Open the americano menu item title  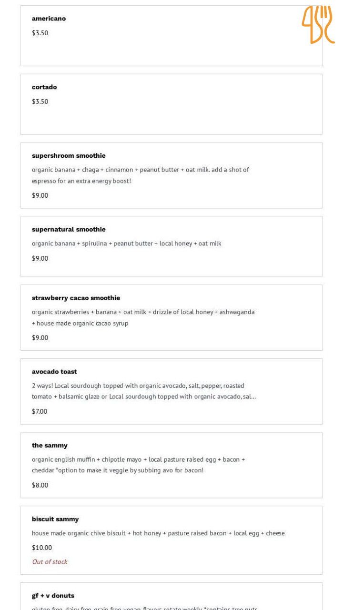49,19
